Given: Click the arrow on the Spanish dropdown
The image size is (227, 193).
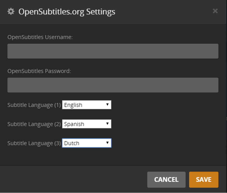Looking at the screenshot, I should point(107,124).
